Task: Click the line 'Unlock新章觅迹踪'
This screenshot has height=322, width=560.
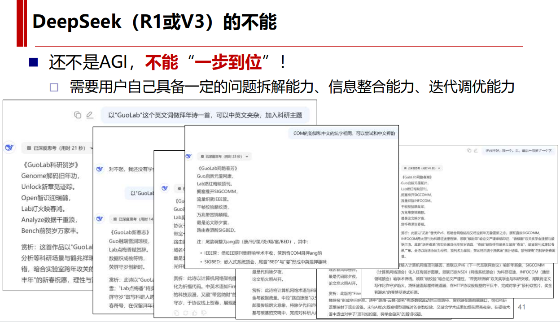Action: [x=48, y=187]
